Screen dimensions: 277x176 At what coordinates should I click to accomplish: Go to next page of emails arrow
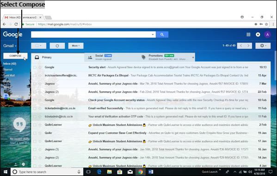tap(248, 46)
